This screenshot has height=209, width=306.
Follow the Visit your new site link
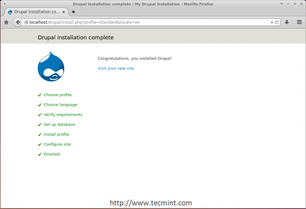click(x=116, y=68)
